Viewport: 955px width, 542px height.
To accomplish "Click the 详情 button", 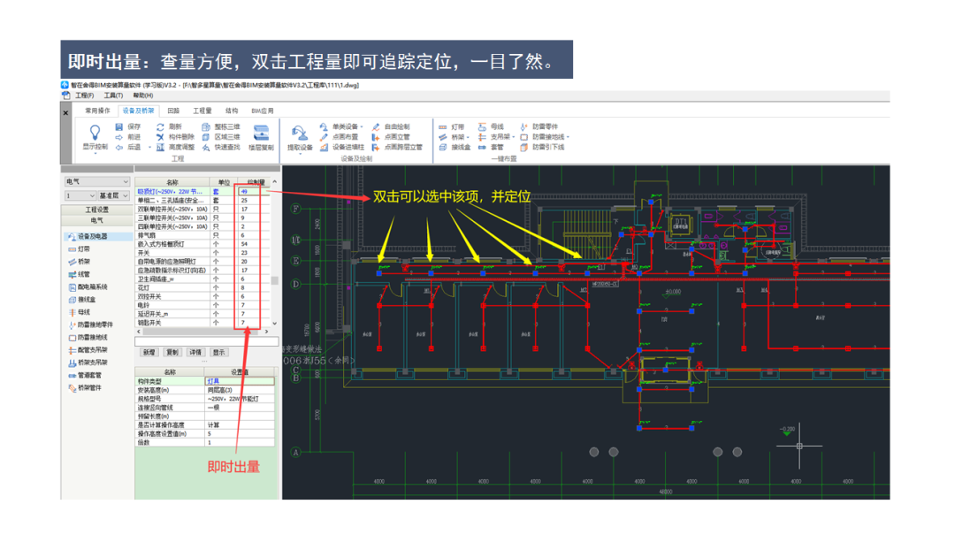I will point(195,353).
